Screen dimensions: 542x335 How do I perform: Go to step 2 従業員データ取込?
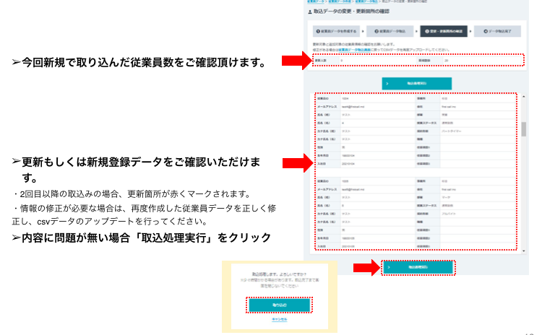390,31
